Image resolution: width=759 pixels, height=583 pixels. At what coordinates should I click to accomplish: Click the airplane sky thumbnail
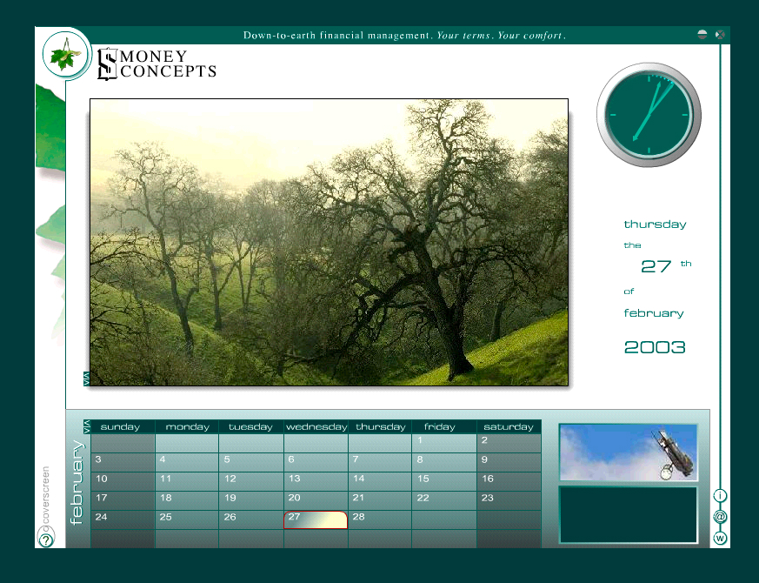click(628, 452)
